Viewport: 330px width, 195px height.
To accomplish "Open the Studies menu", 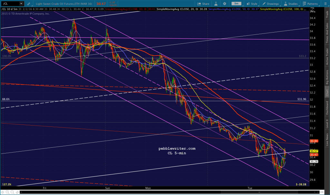I will click(x=291, y=4).
